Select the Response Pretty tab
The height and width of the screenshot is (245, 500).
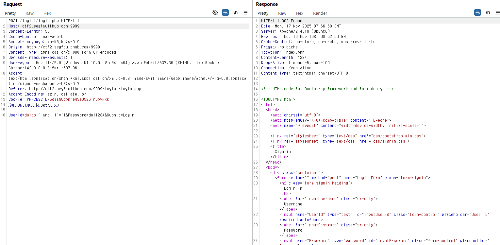tap(263, 13)
